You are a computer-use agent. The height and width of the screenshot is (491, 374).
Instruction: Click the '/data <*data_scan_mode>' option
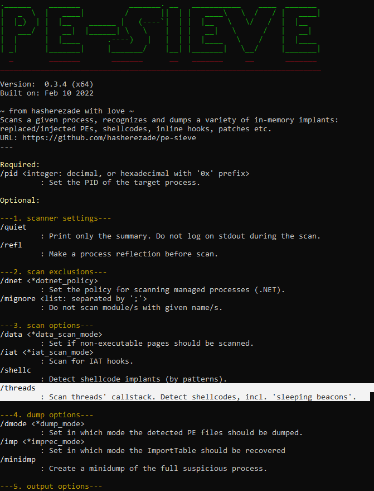click(x=51, y=334)
